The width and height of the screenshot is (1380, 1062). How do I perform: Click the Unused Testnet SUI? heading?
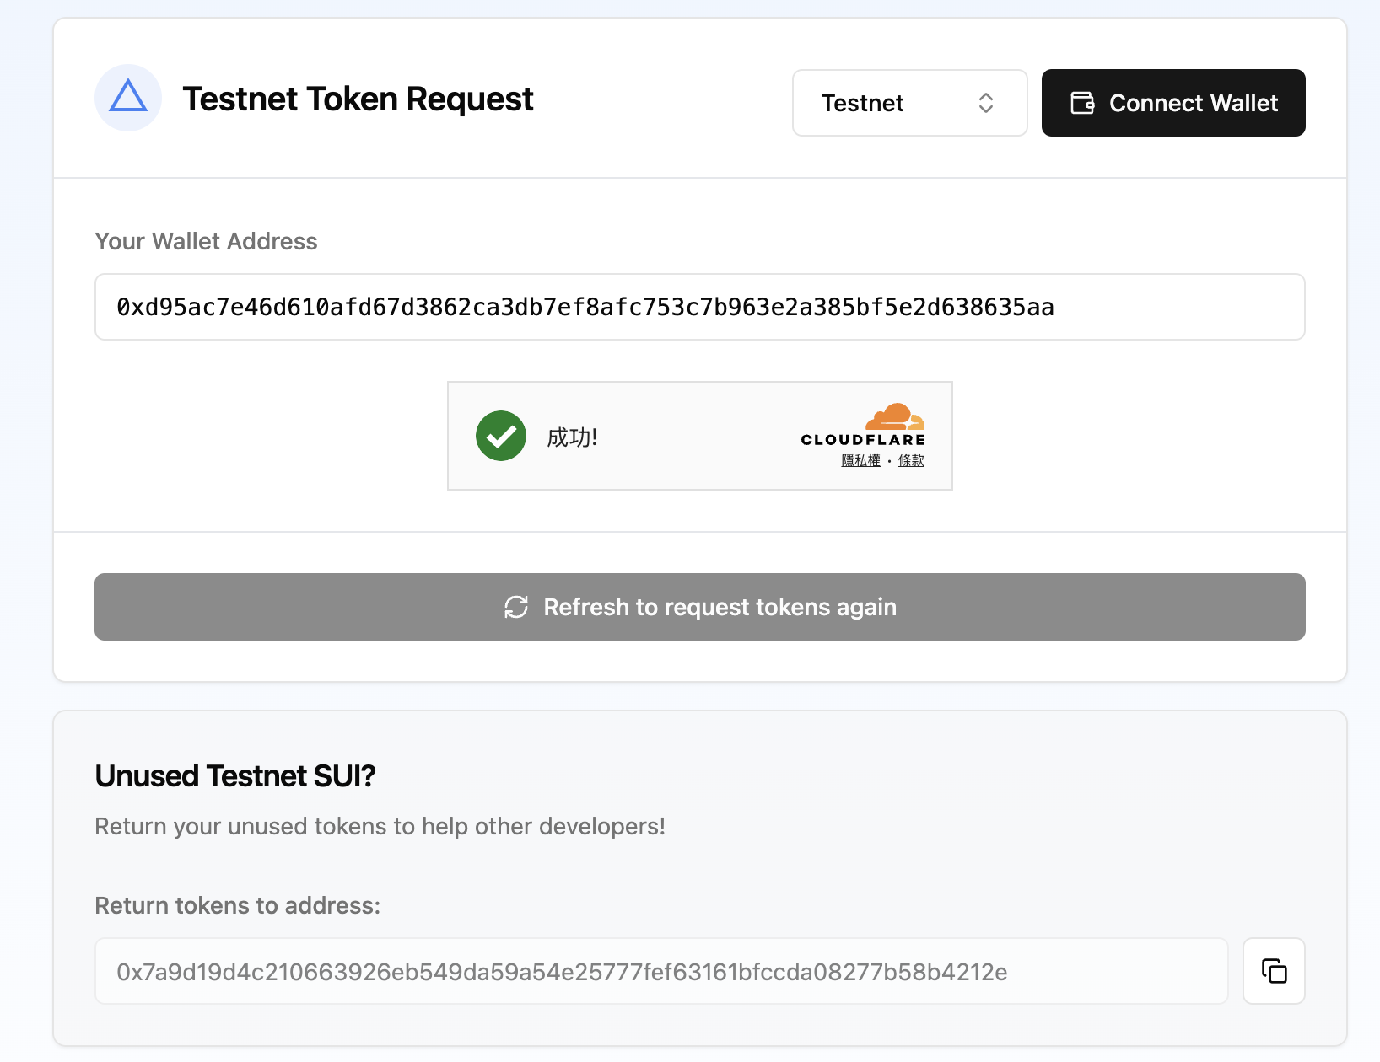(x=235, y=775)
